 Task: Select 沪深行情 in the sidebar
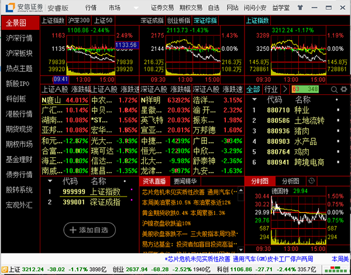19,38
